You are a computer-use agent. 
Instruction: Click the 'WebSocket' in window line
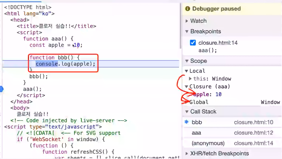(x=61, y=139)
